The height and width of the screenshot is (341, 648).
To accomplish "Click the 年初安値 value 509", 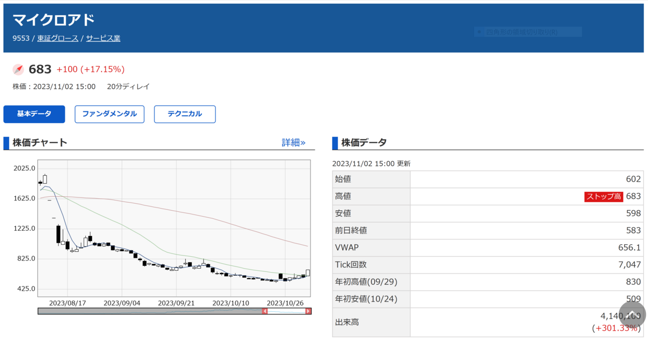I will click(x=633, y=299).
